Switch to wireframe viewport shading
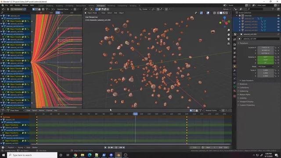 click(x=218, y=13)
